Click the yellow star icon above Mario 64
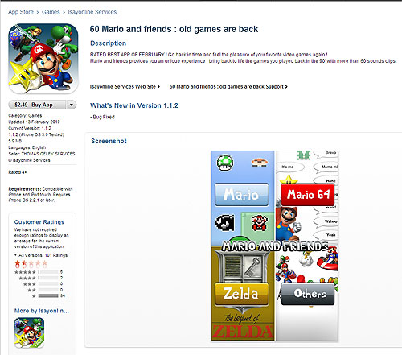Viewport: 402px width, 355px height. pos(289,179)
